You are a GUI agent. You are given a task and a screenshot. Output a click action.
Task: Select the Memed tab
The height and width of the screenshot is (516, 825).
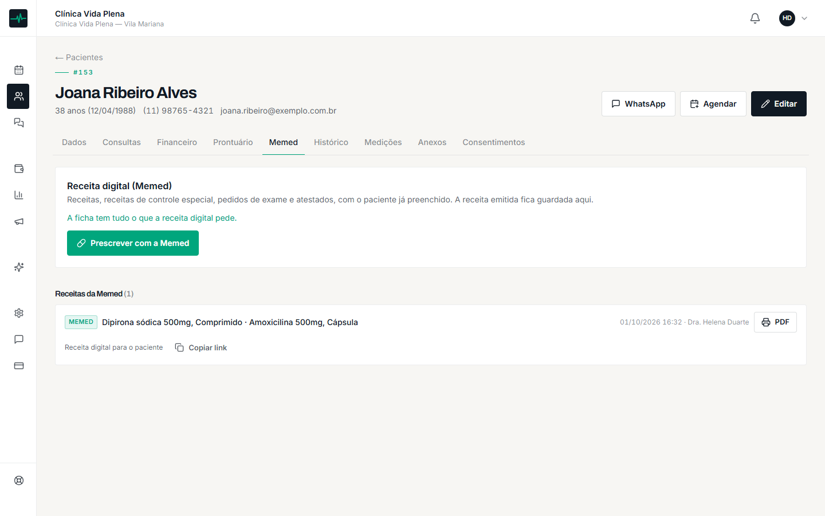pos(284,142)
